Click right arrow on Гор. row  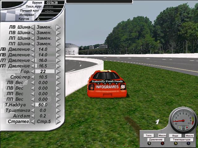(x=58, y=72)
